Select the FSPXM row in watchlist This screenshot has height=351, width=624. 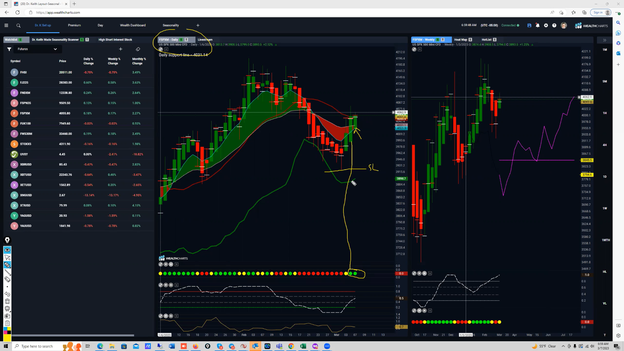[78, 113]
